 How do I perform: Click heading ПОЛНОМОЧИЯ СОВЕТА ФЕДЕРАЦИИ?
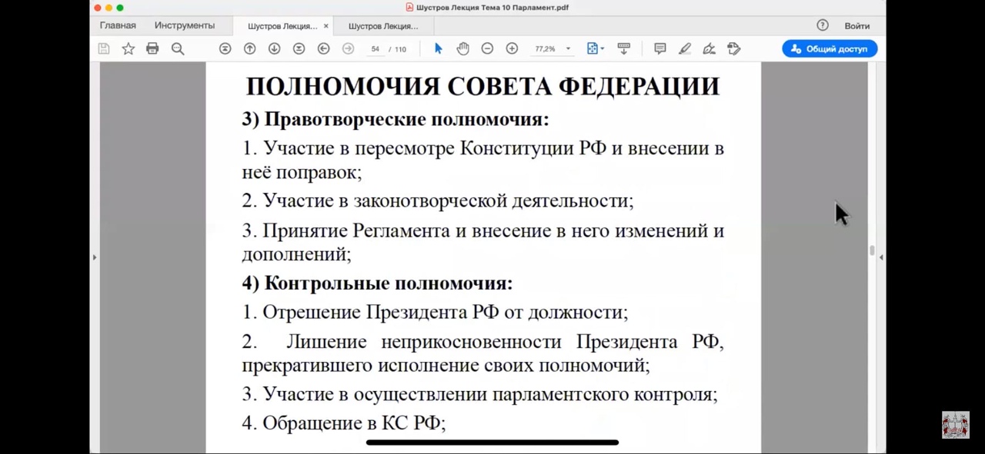(x=482, y=87)
